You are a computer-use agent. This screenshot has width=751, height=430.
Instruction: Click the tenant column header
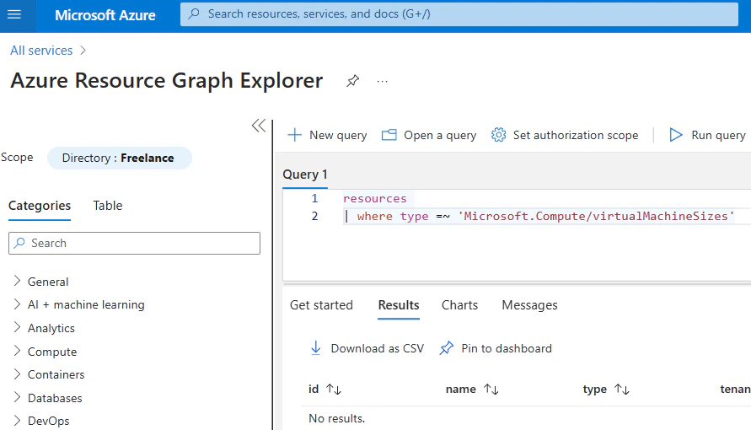pos(735,390)
